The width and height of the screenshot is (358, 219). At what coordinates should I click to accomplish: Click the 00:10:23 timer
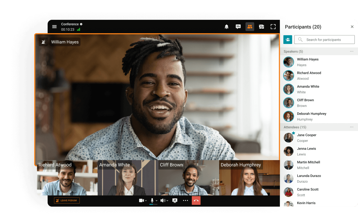(x=68, y=29)
